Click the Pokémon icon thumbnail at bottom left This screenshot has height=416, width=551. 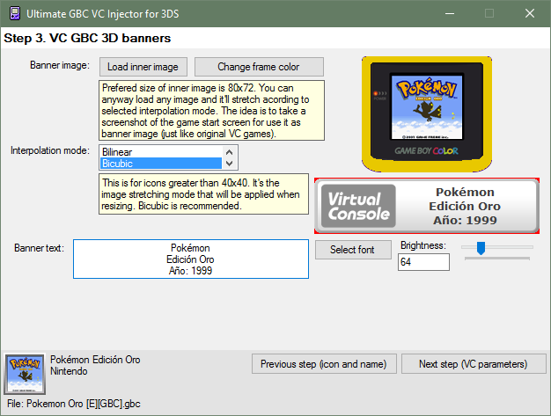25,374
